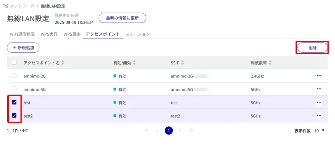Open the more options menu for amnimo-5G
This screenshot has height=147, width=335.
point(319,89)
